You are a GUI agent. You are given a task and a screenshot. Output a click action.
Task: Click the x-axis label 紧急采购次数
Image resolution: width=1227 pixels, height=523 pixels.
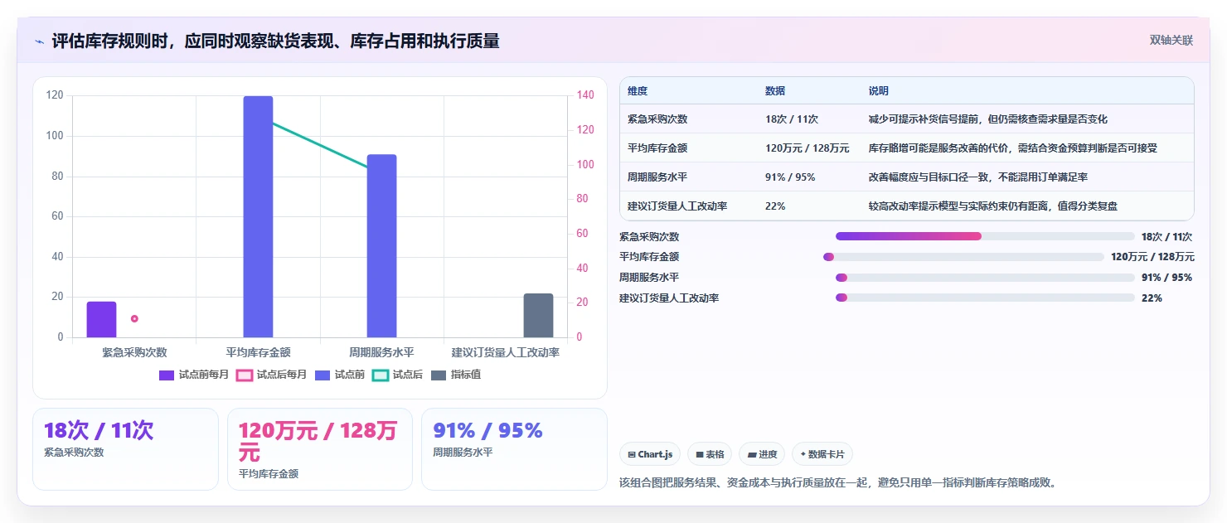coord(134,352)
